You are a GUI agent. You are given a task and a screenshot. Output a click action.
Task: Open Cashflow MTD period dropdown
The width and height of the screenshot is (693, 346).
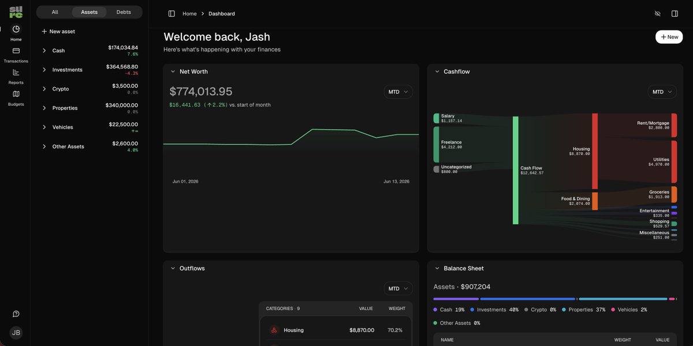click(x=662, y=92)
